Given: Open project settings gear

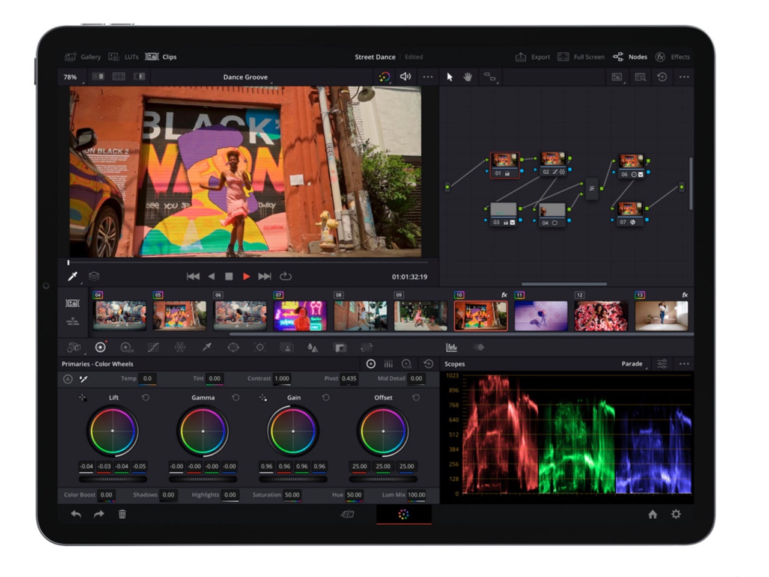Looking at the screenshot, I should 676,514.
